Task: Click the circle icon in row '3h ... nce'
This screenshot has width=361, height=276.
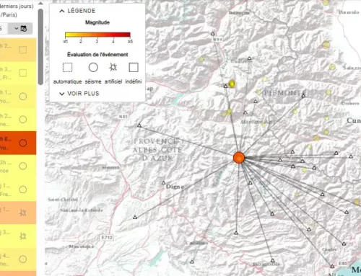Action: (23, 166)
